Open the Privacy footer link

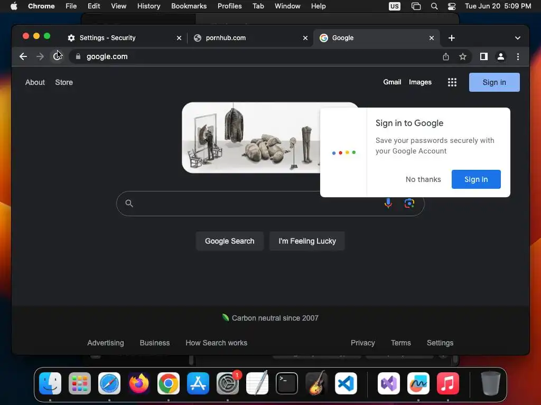click(362, 343)
